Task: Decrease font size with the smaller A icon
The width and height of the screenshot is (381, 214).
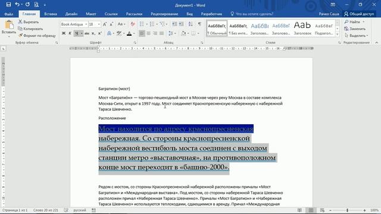Action: point(111,24)
